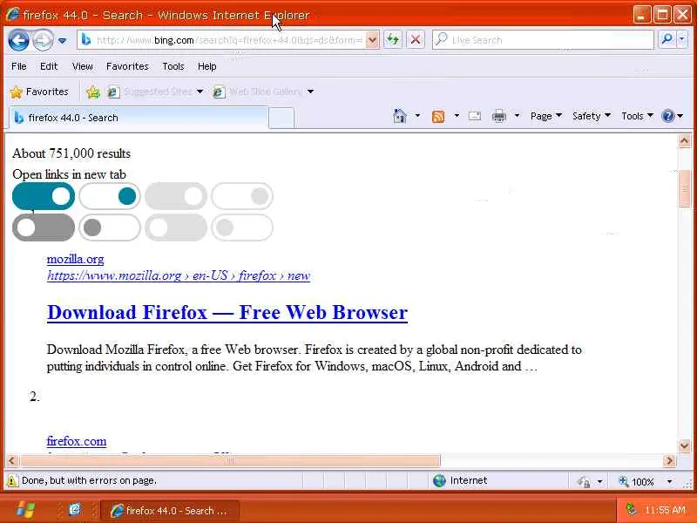Viewport: 697px width, 523px height.
Task: Toggle the dark gray filled off switch
Action: tap(43, 228)
